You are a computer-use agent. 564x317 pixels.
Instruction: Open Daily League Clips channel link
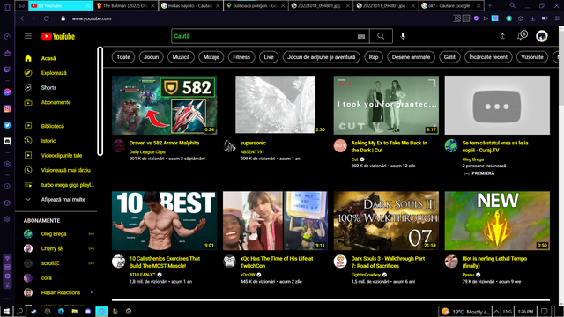147,152
